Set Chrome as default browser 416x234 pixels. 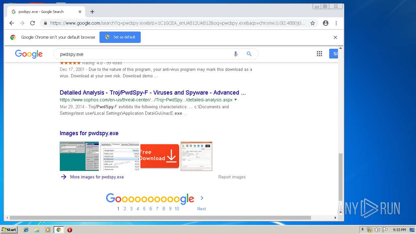120,37
